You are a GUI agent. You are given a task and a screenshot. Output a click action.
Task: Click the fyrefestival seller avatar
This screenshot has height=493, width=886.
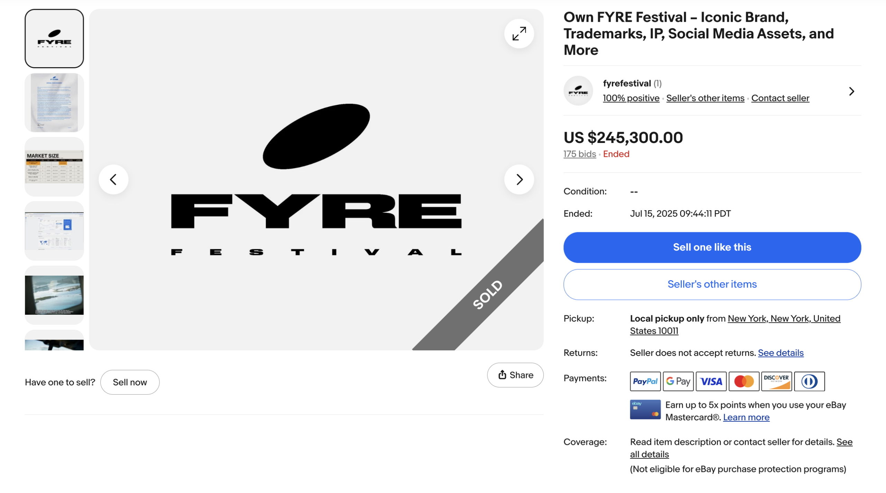click(578, 91)
